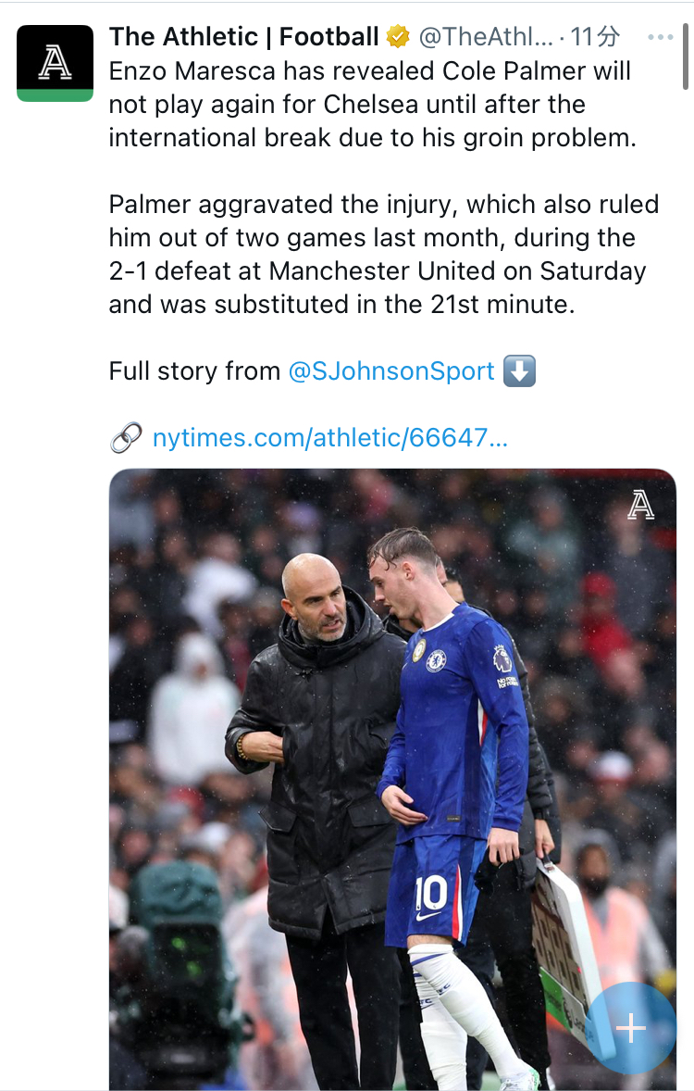Tap the Premier League sleeve badge
This screenshot has height=1091, width=694.
(x=502, y=659)
